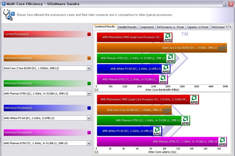The image size is (235, 156).
Task: Click orange Intel Core 2 Duo latency bar
Action: point(134,110)
